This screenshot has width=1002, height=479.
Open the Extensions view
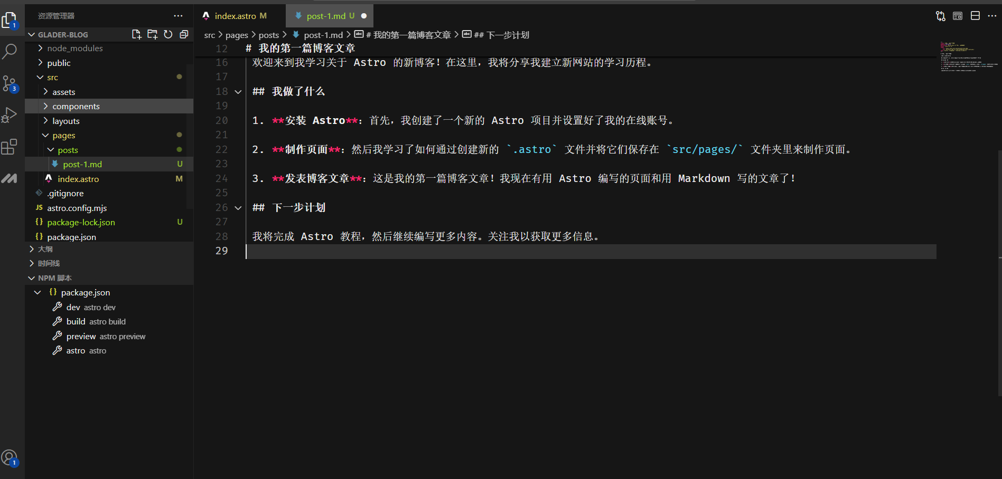10,147
